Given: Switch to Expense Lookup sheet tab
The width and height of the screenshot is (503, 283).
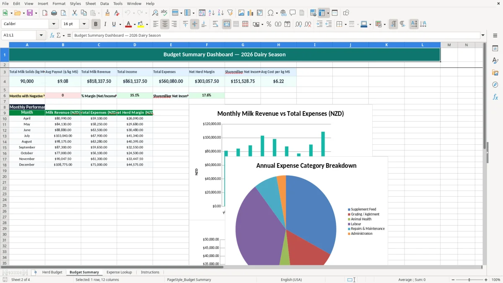Looking at the screenshot, I should [x=119, y=273].
